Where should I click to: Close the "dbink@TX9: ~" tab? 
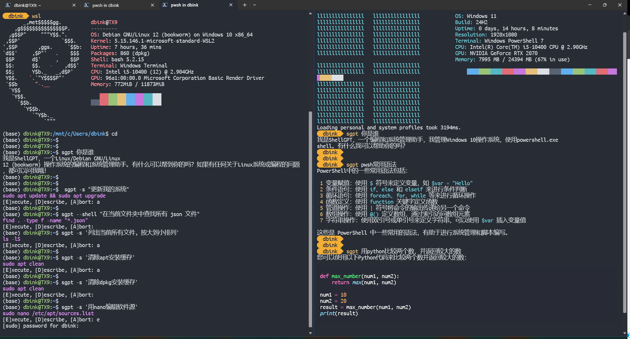[x=74, y=5]
